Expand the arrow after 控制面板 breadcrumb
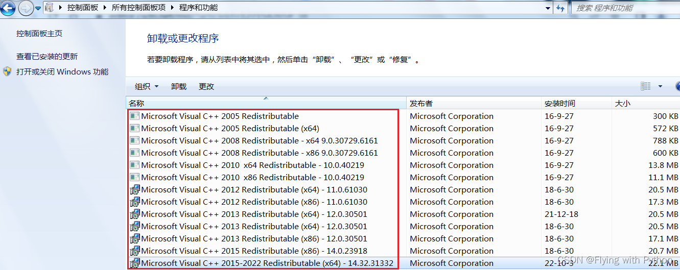 coord(105,8)
